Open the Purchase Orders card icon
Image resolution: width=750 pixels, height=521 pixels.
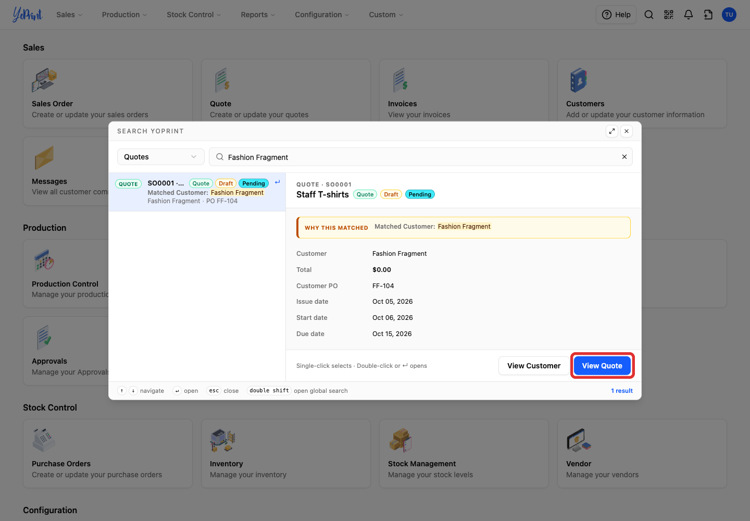tap(44, 440)
